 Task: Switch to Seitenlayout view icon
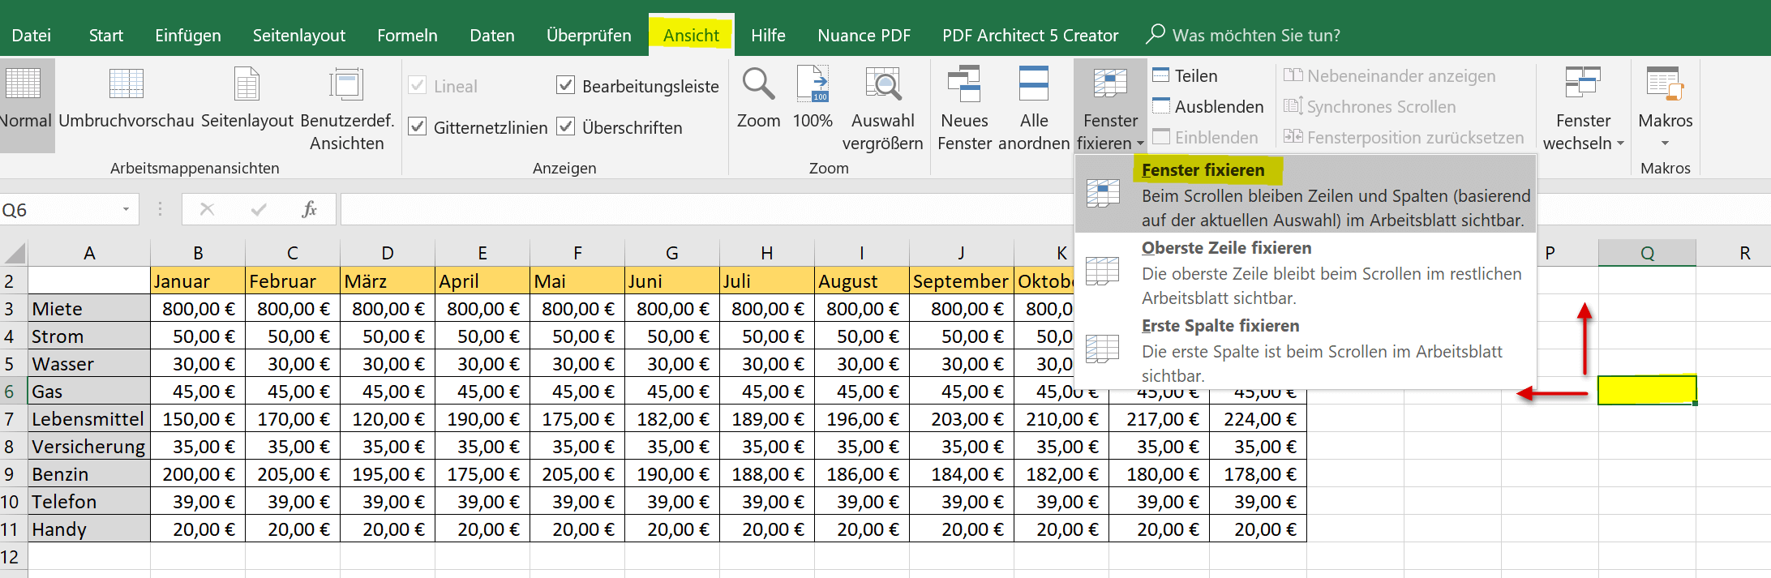pyautogui.click(x=247, y=84)
